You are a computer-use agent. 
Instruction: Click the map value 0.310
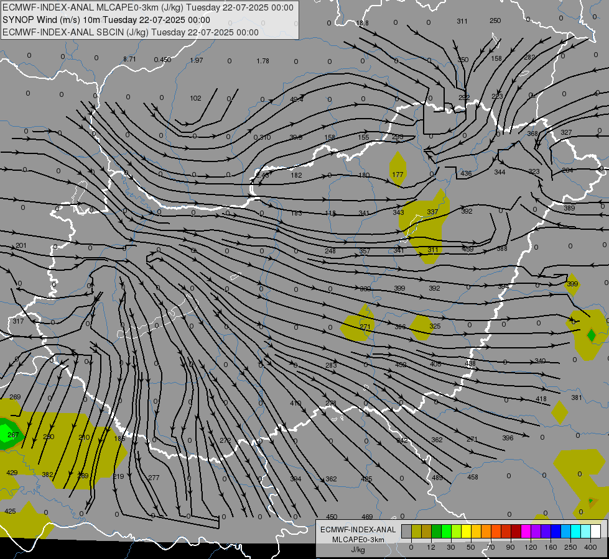pos(262,137)
